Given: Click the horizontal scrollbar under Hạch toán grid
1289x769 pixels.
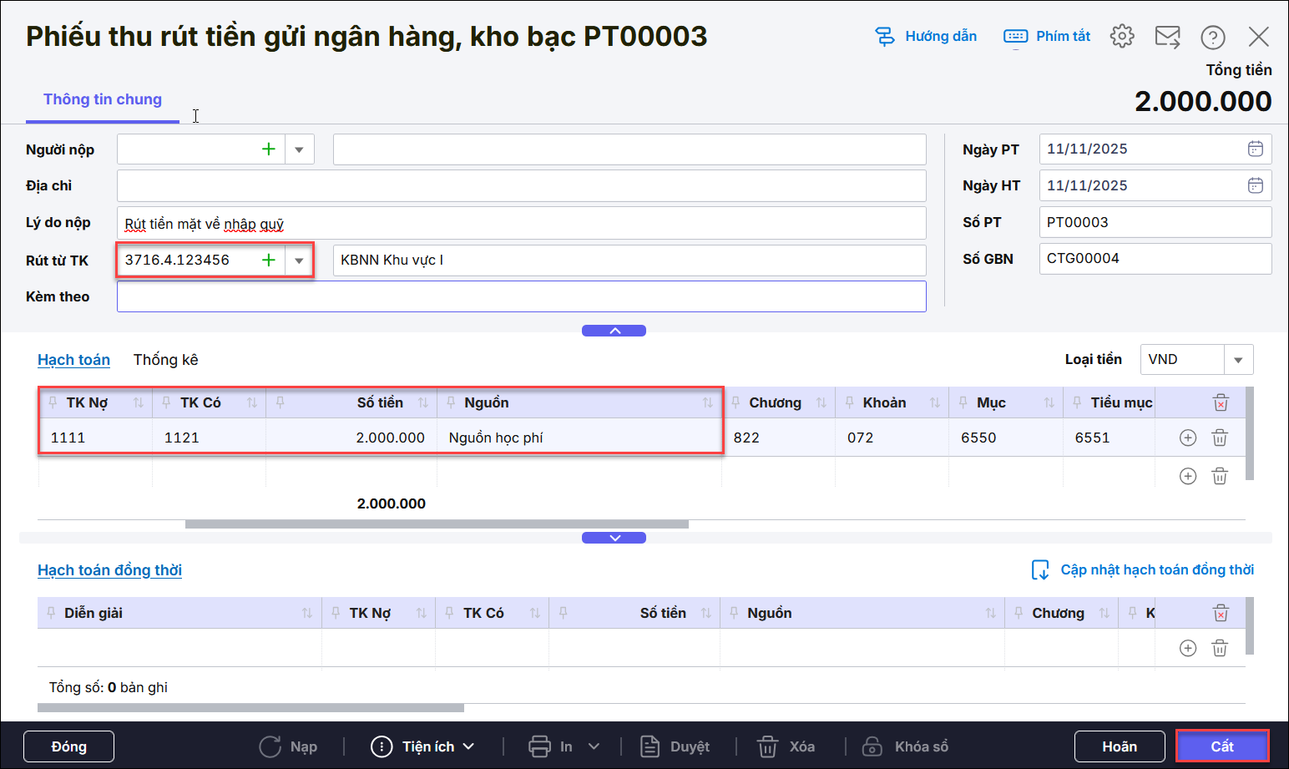Looking at the screenshot, I should pyautogui.click(x=437, y=524).
